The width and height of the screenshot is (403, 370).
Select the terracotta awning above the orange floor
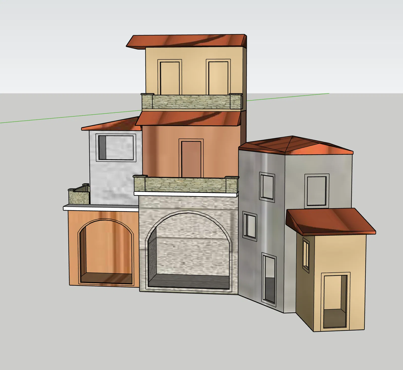coord(188,118)
